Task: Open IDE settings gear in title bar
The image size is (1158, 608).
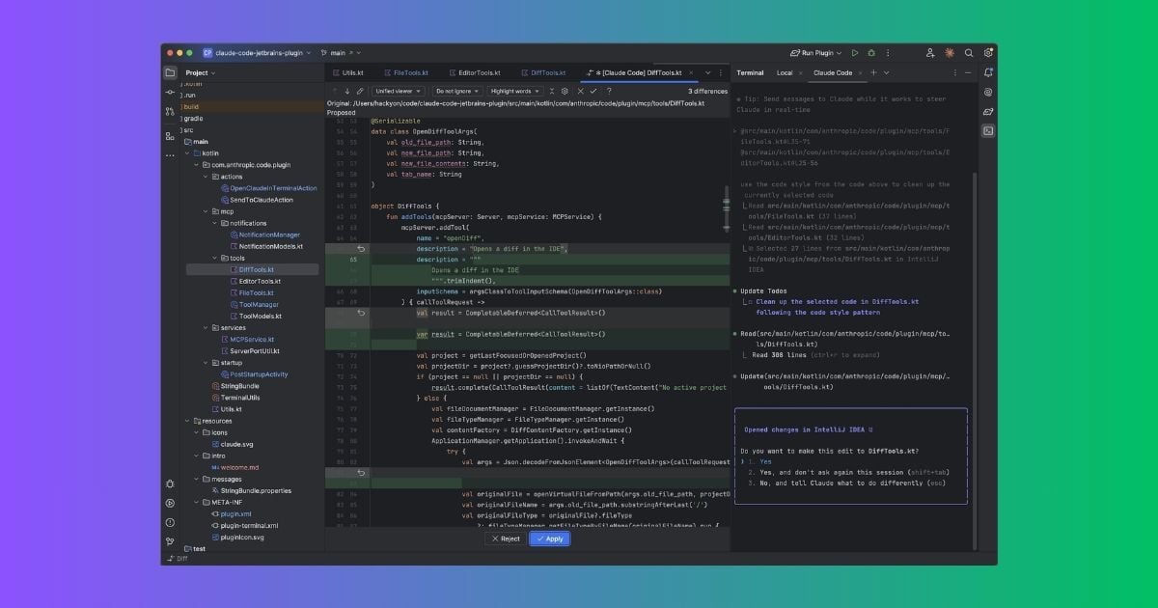Action: point(988,53)
